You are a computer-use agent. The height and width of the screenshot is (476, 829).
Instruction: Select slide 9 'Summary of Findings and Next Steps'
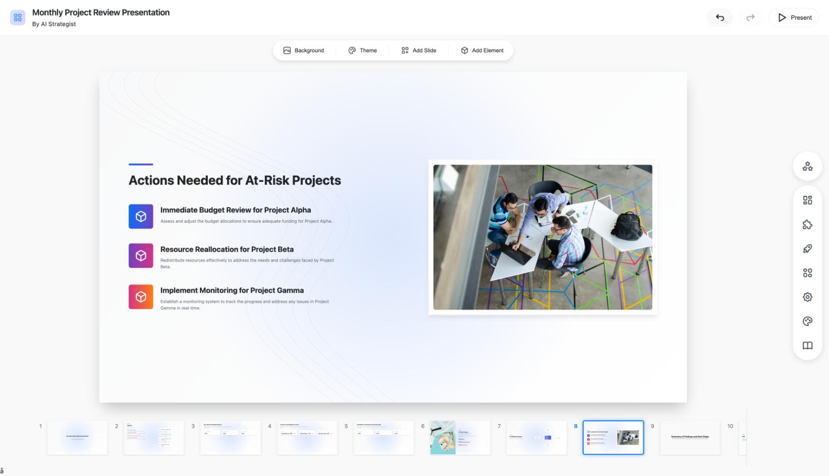pos(689,437)
